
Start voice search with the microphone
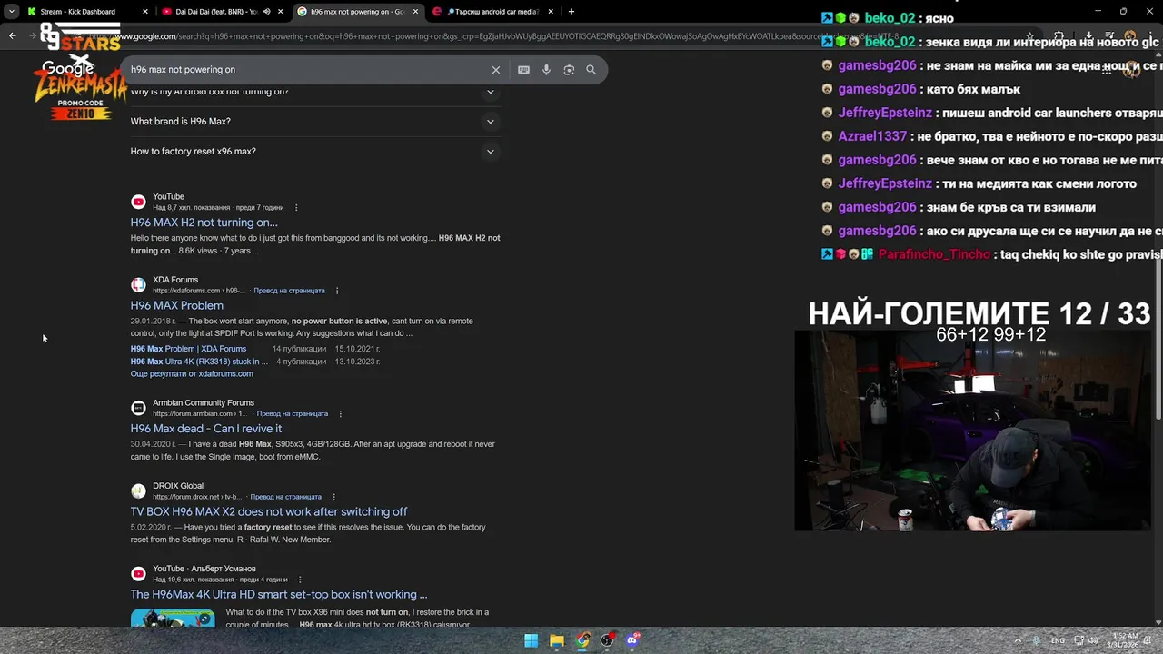pos(546,70)
